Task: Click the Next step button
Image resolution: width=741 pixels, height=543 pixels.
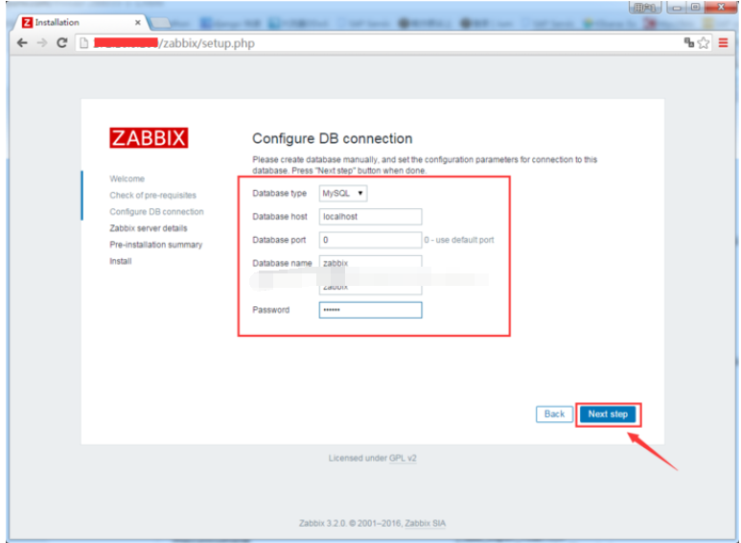Action: coord(608,414)
